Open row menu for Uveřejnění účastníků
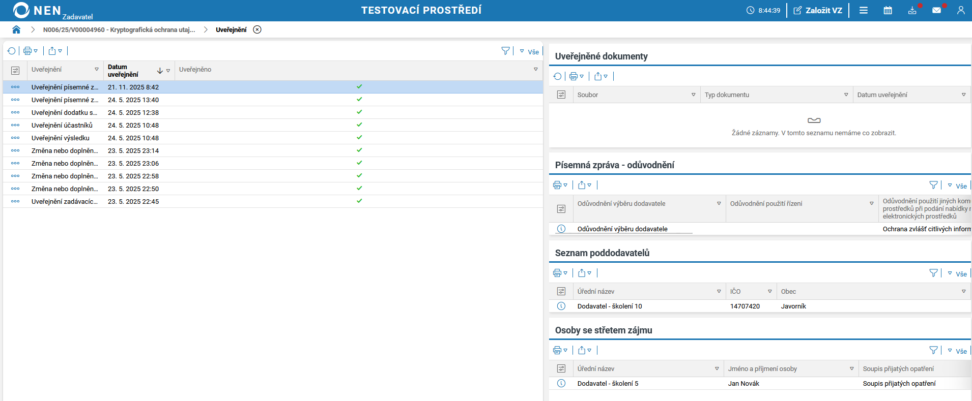This screenshot has height=401, width=972. point(15,125)
